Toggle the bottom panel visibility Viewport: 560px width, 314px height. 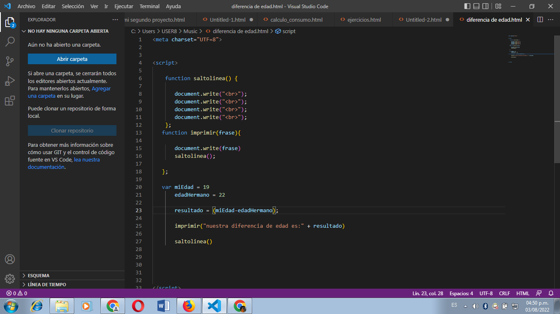pyautogui.click(x=476, y=6)
